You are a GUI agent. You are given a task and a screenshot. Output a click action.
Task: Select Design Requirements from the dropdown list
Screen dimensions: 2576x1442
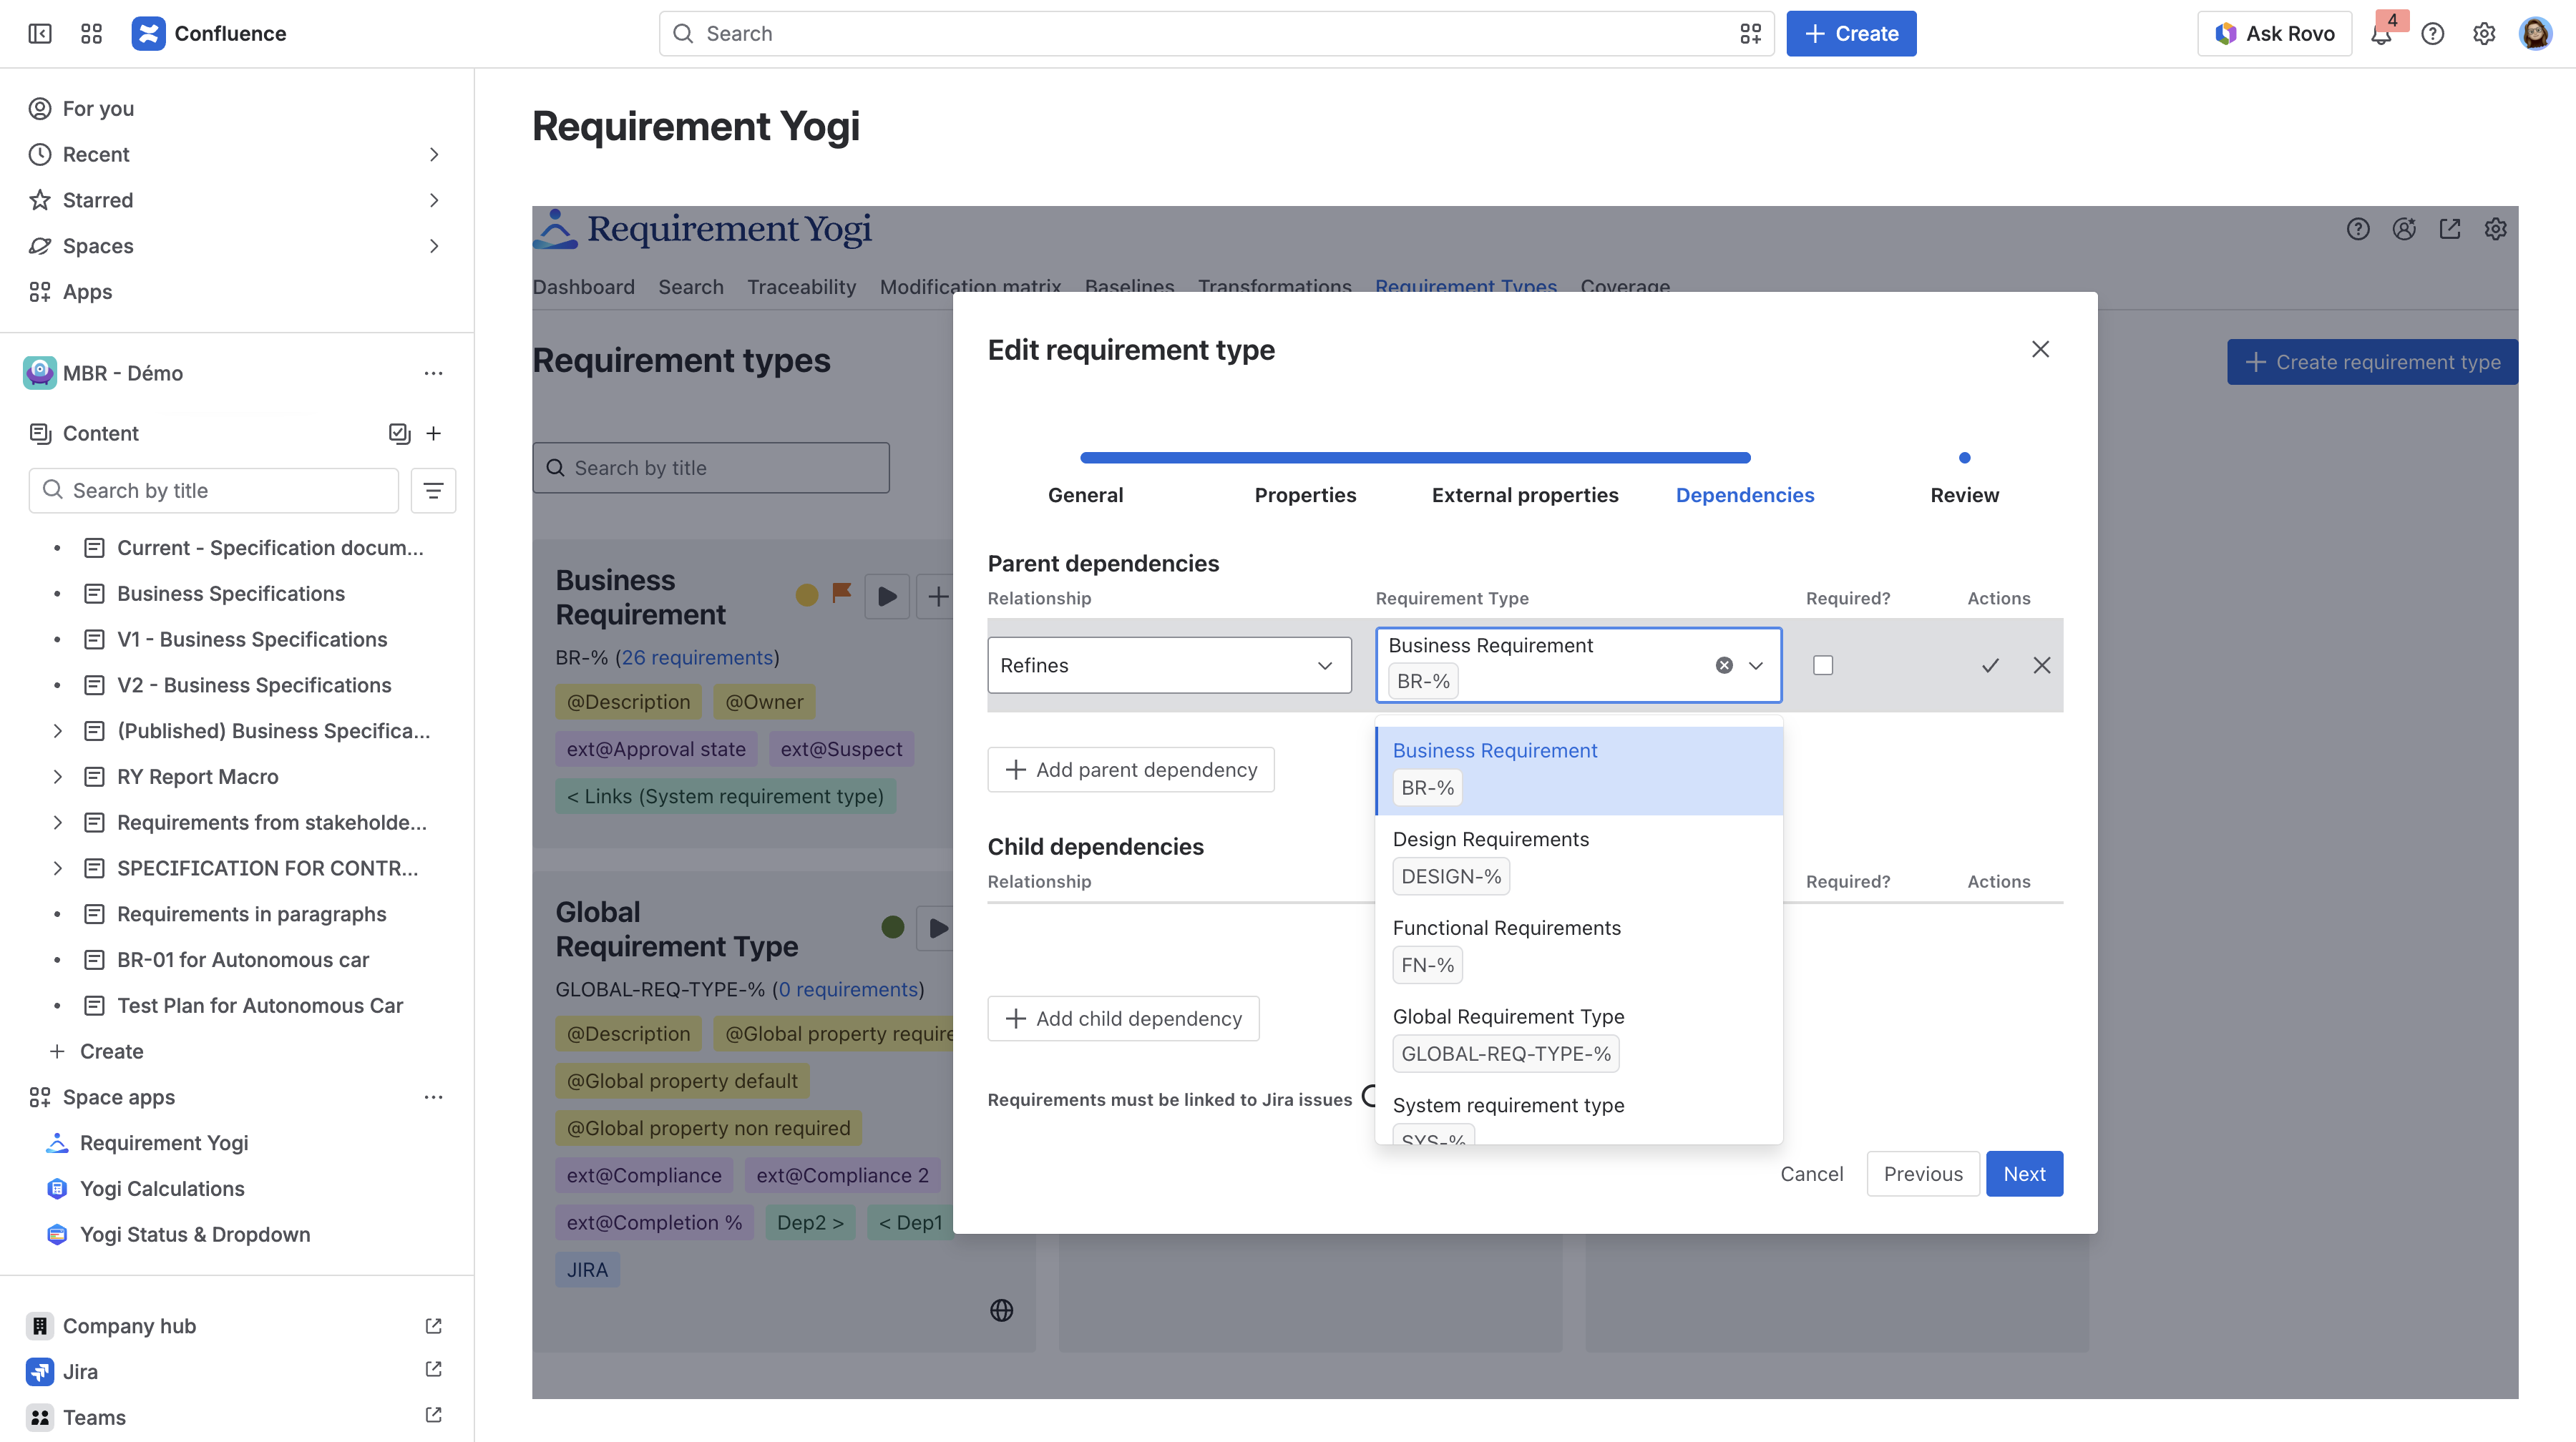click(x=1579, y=859)
